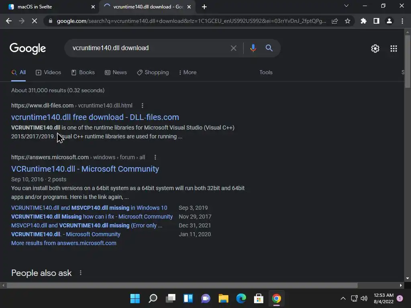Open a new browser tab
Viewport: 411px width, 308px height.
[204, 7]
